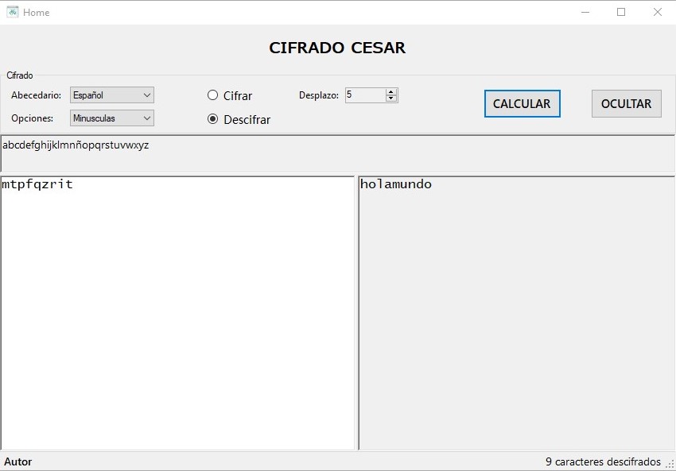Click the output area showing holamundo
This screenshot has width=676, height=471.
coord(516,313)
